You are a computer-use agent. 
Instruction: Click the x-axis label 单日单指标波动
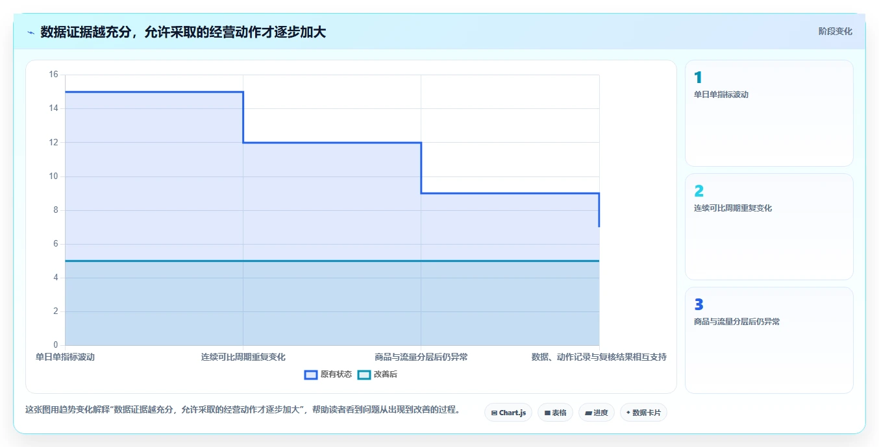point(65,357)
